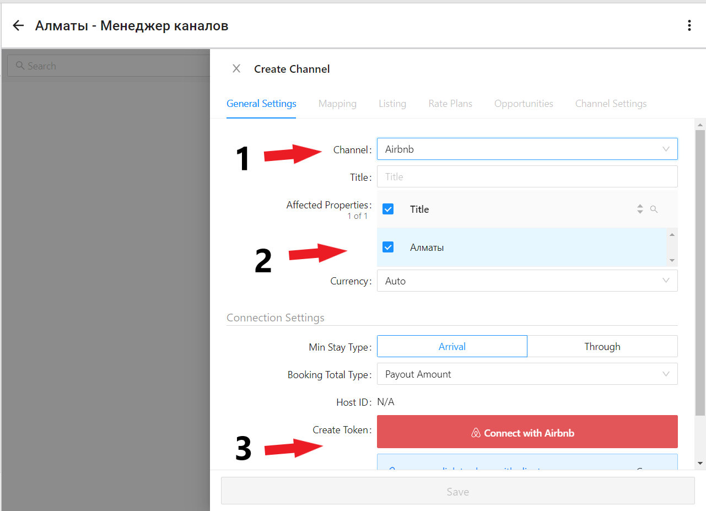Open the Listing tab

pyautogui.click(x=392, y=104)
